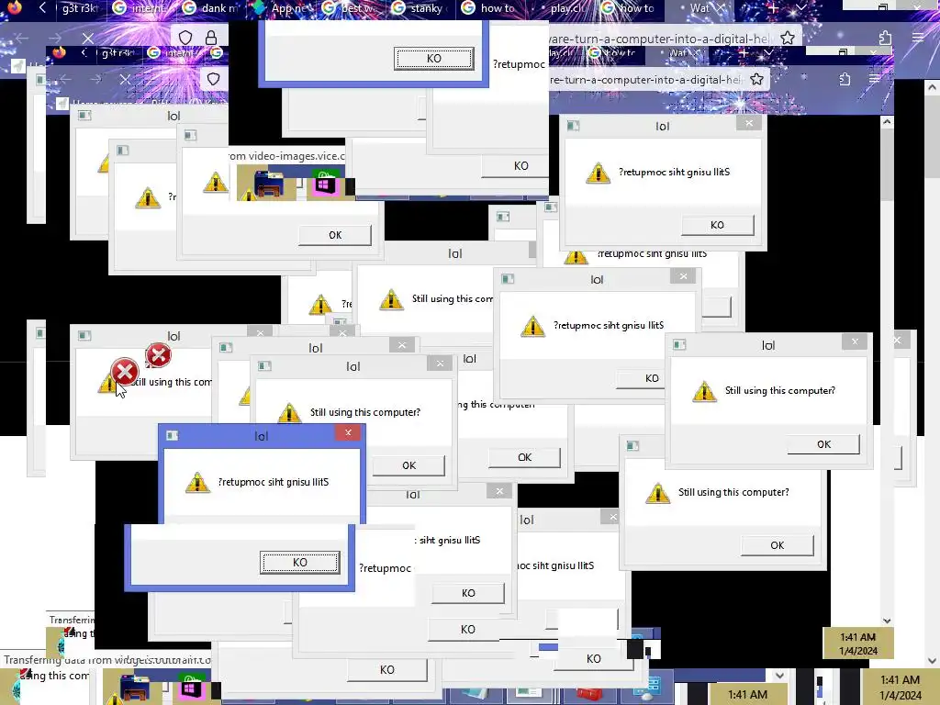
Task: Click scrollbar thumb of front Firefox window
Action: [932, 136]
